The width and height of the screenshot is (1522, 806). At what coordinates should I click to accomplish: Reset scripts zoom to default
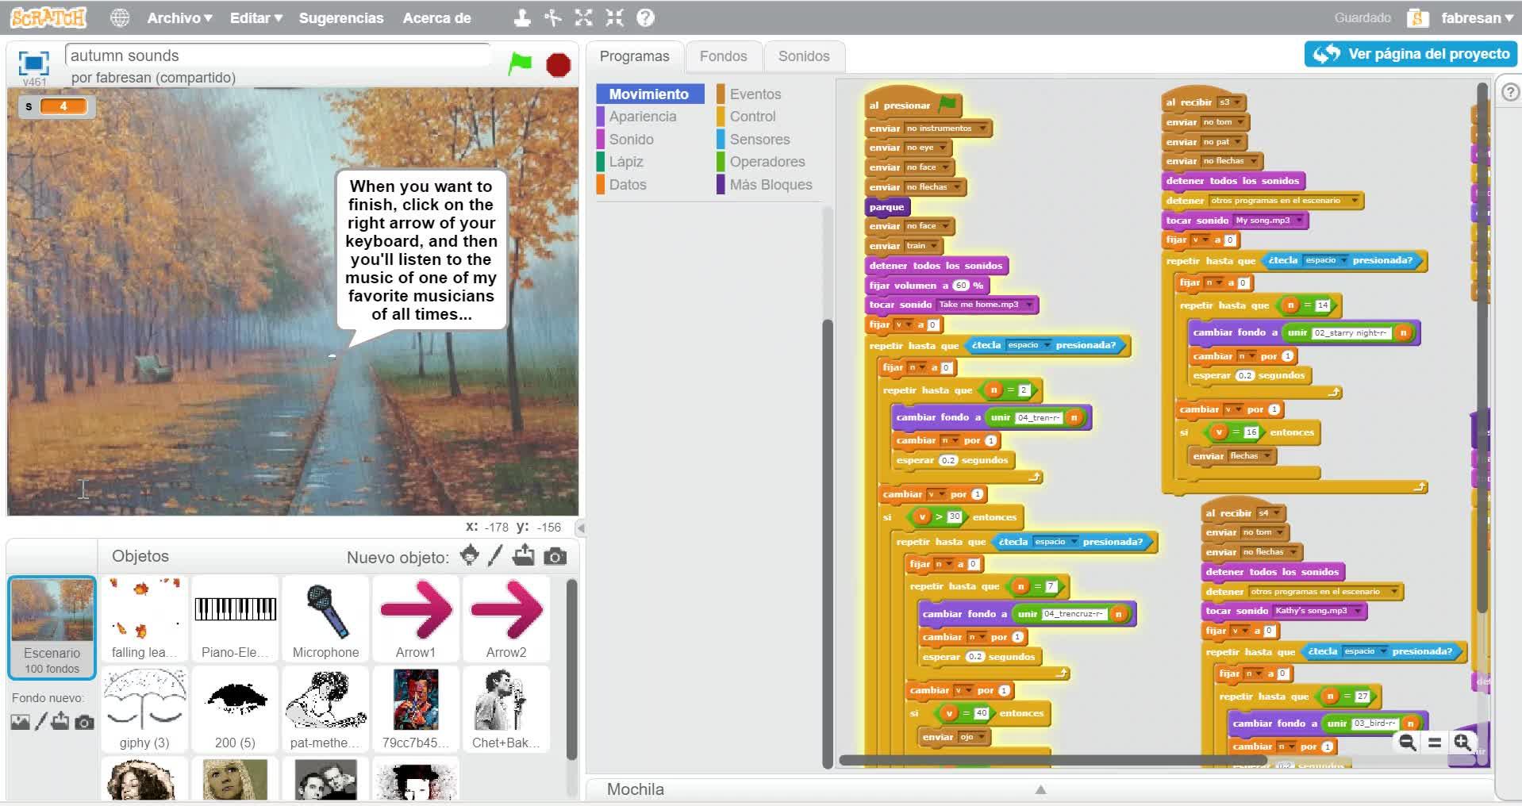(1435, 743)
